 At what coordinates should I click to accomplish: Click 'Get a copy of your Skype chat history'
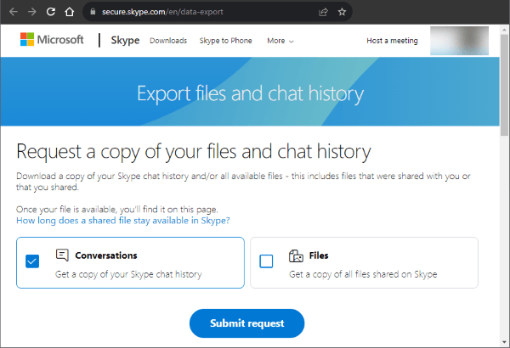pyautogui.click(x=128, y=274)
